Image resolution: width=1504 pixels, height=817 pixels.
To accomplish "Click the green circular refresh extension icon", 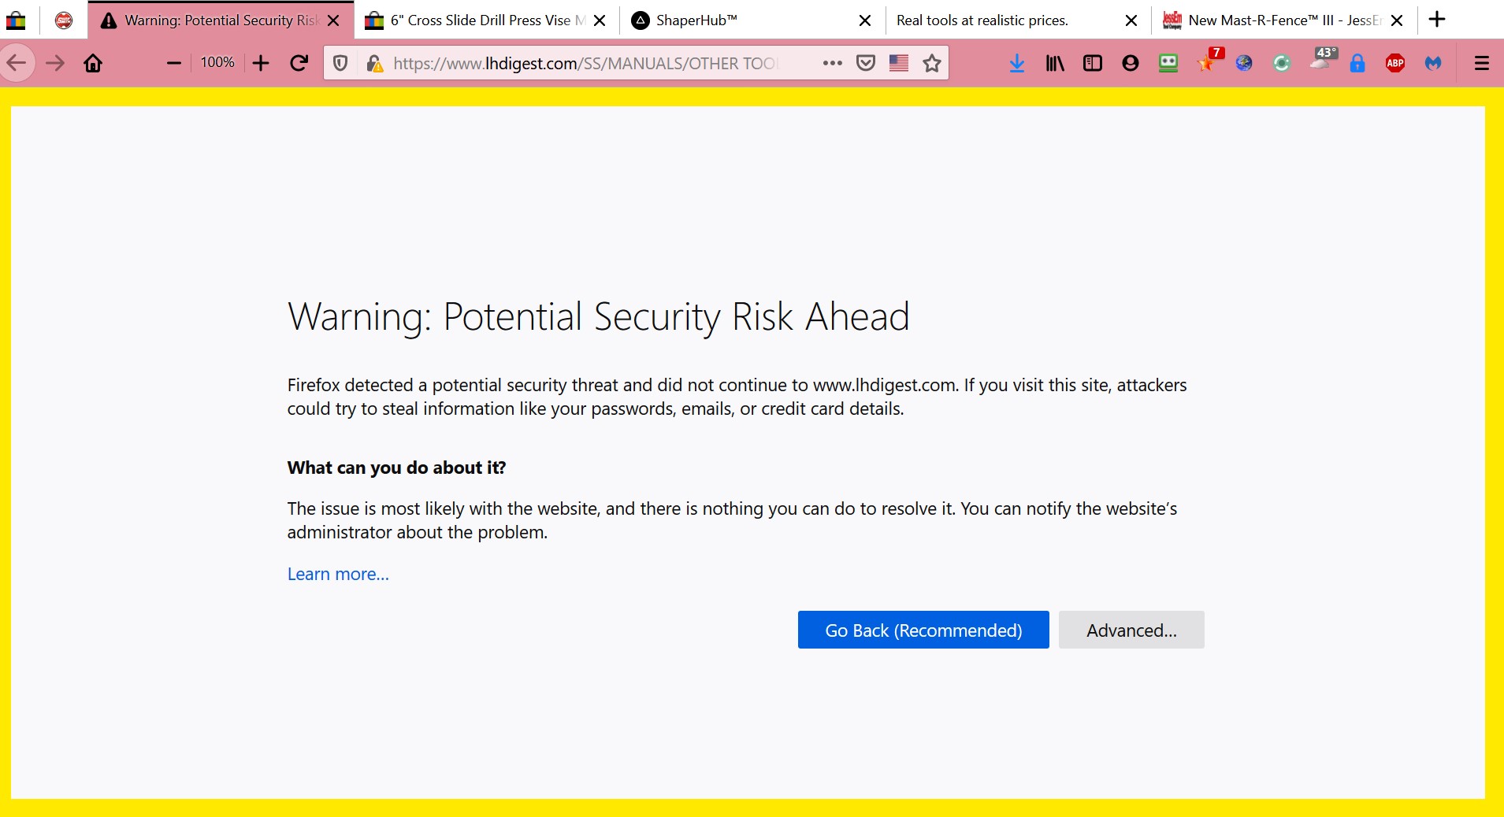I will coord(1282,63).
